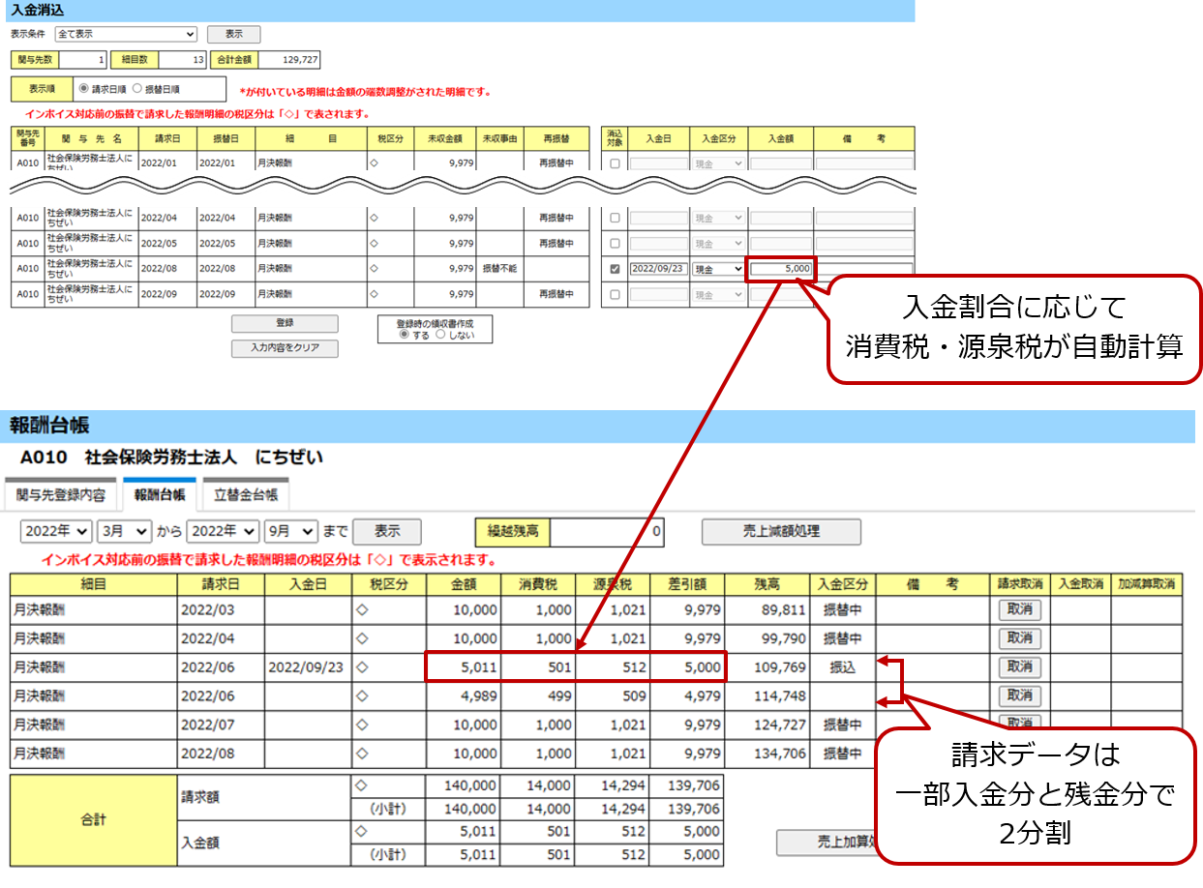Click the 繰越残高 value field
This screenshot has height=888, width=1203.
coord(607,531)
